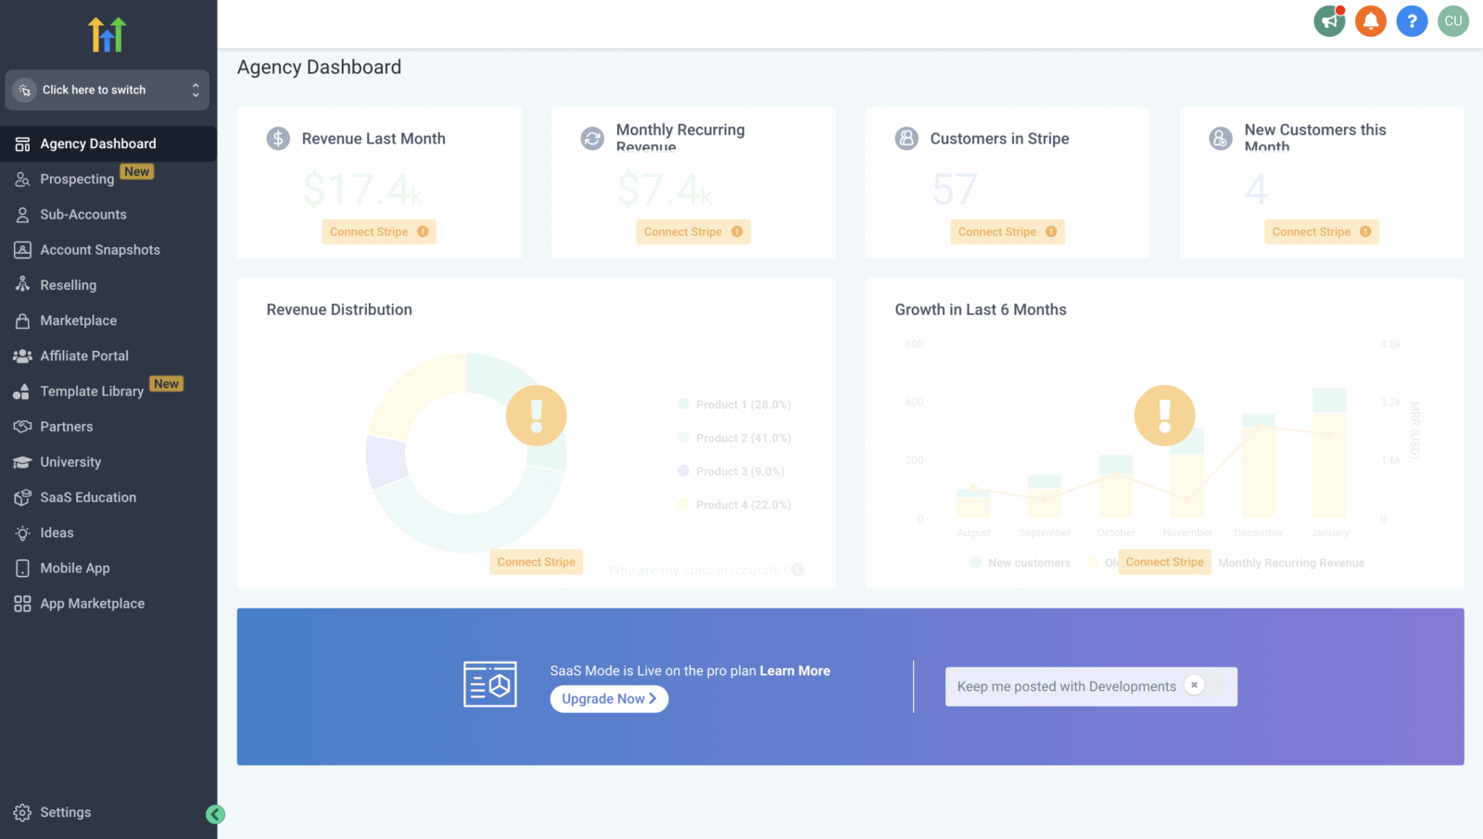Navigate to the Prospecting menu item

click(x=76, y=179)
